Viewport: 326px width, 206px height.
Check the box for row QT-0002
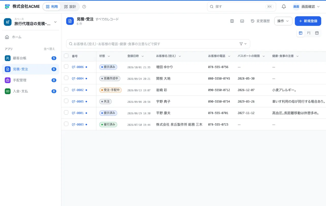pos(66,89)
